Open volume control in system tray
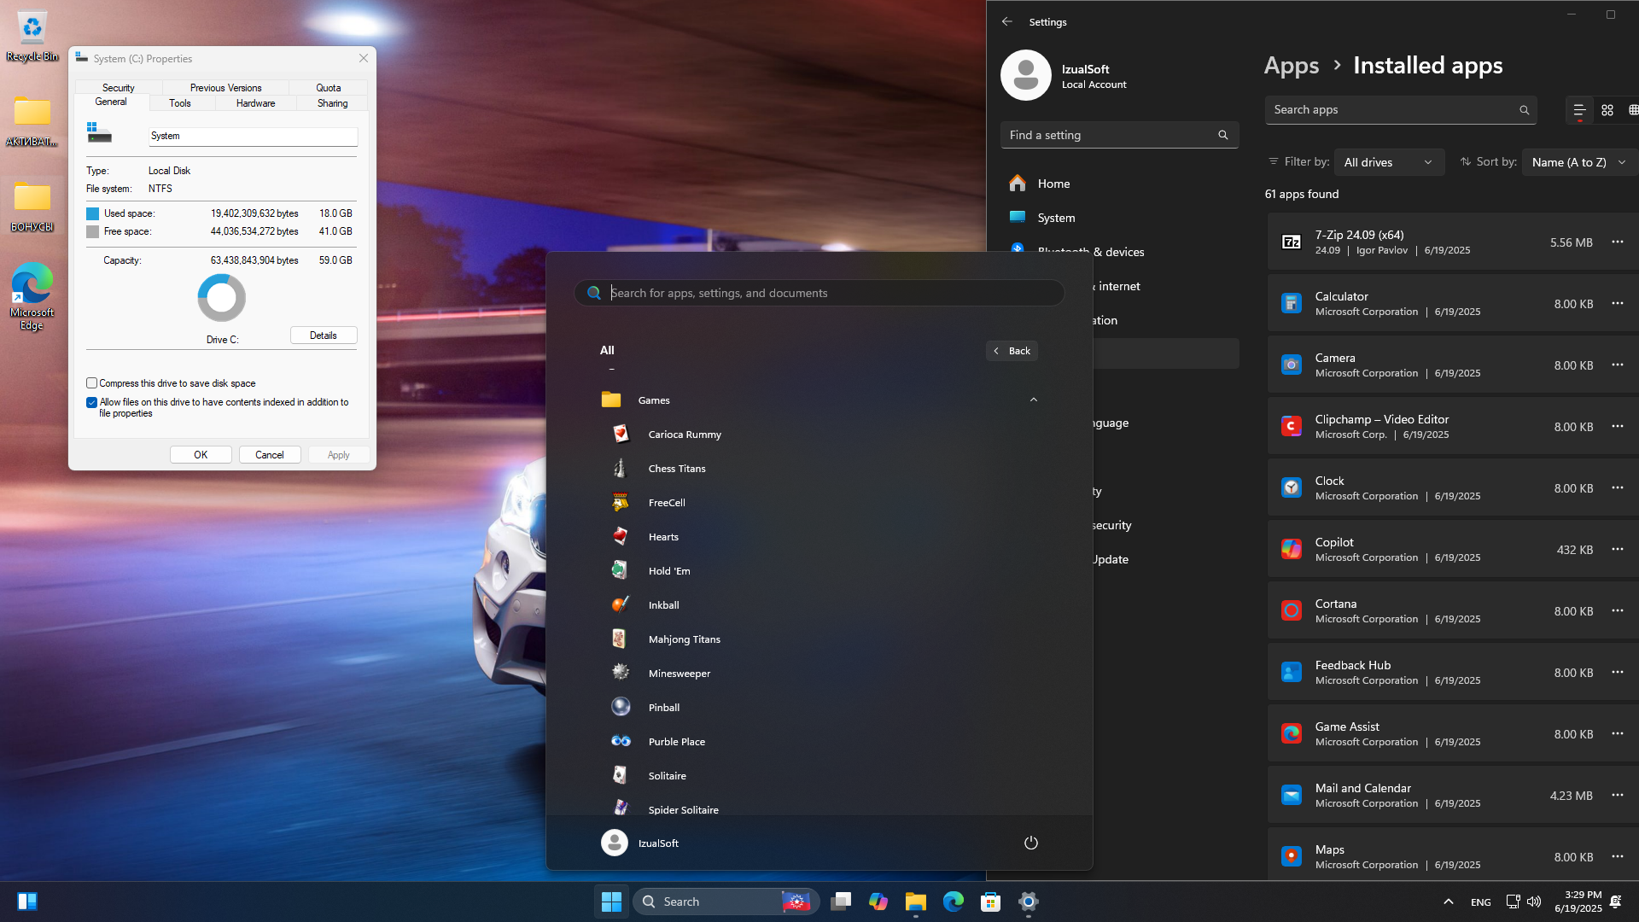 [x=1534, y=902]
